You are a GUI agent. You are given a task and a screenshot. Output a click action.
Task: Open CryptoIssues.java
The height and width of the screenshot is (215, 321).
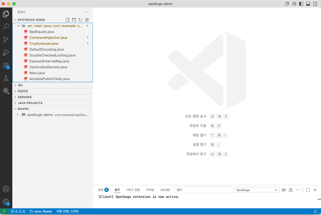click(52, 43)
